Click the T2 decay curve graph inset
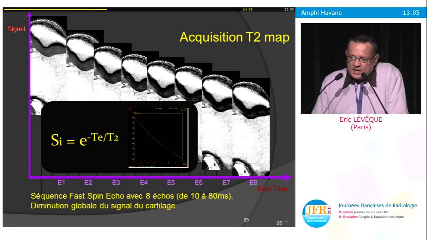This screenshot has height=240, width=427. click(158, 138)
